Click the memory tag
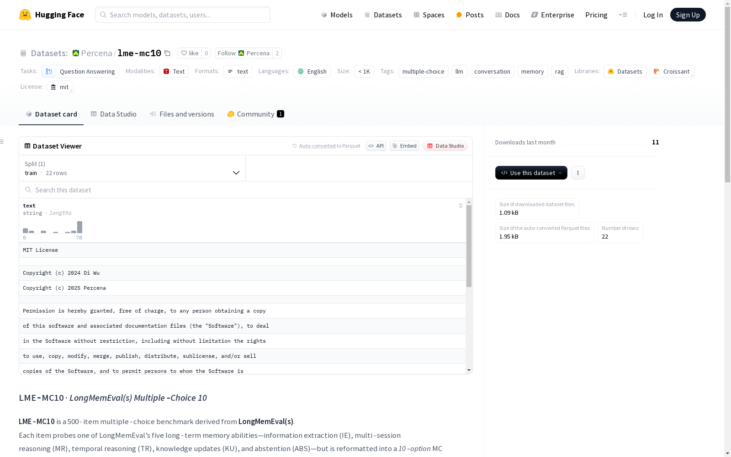Image resolution: width=731 pixels, height=457 pixels. point(533,71)
